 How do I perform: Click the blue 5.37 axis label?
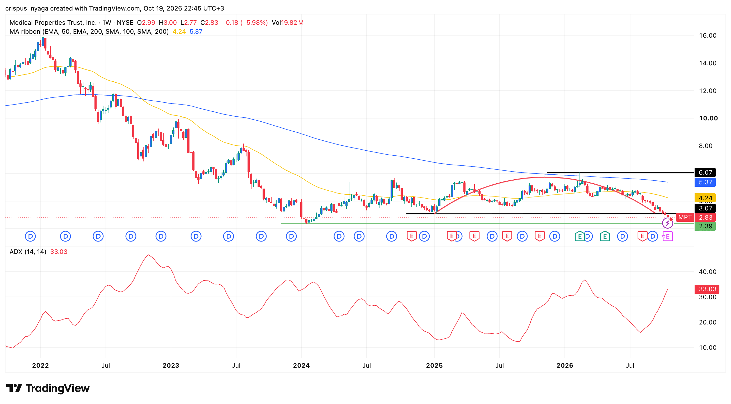pos(705,182)
